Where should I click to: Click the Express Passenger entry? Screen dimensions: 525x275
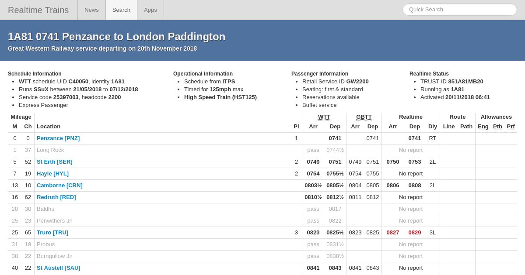(43, 105)
